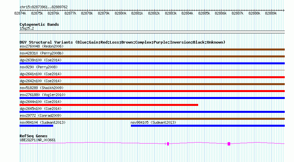Click the 82883k ruler tick label
The height and width of the screenshot is (162, 294).
(x=171, y=13)
